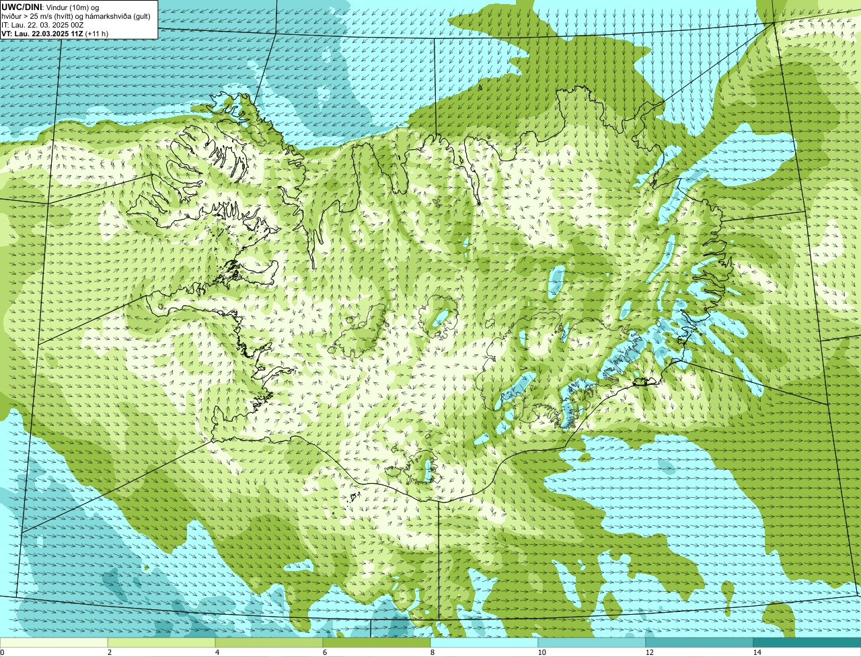Click the 'UWC/DINI: Vindur (10m) og' title line
The width and height of the screenshot is (861, 657).
click(x=50, y=7)
